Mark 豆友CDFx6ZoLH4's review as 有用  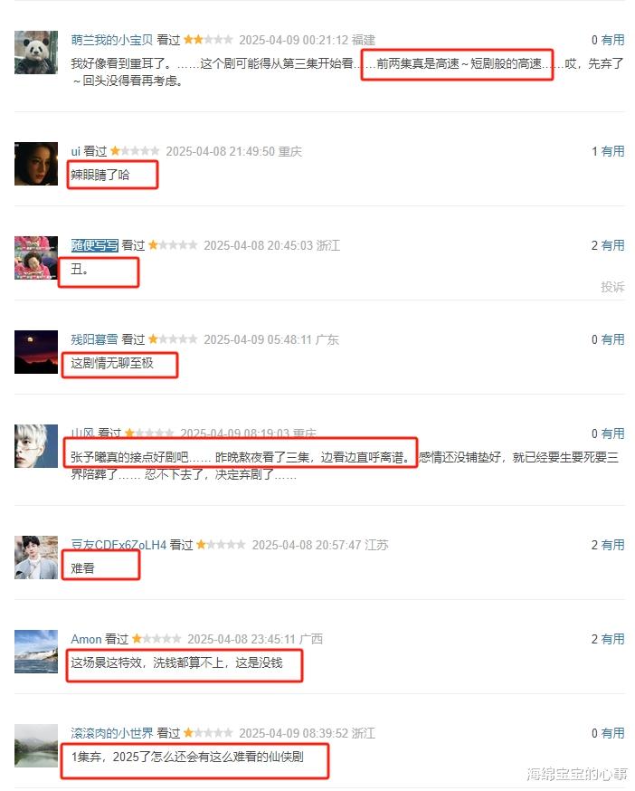tap(612, 545)
